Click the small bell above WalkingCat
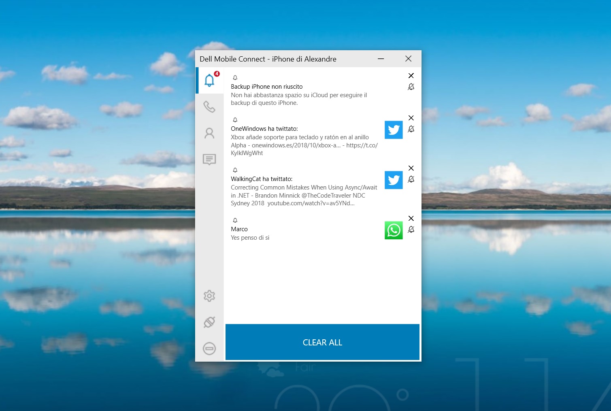Screen dimensions: 611x411 pos(235,170)
